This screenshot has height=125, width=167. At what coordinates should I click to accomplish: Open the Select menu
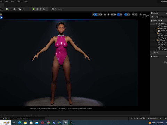[13, 1]
